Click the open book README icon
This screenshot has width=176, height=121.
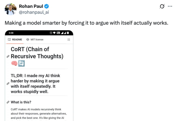pos(9,40)
